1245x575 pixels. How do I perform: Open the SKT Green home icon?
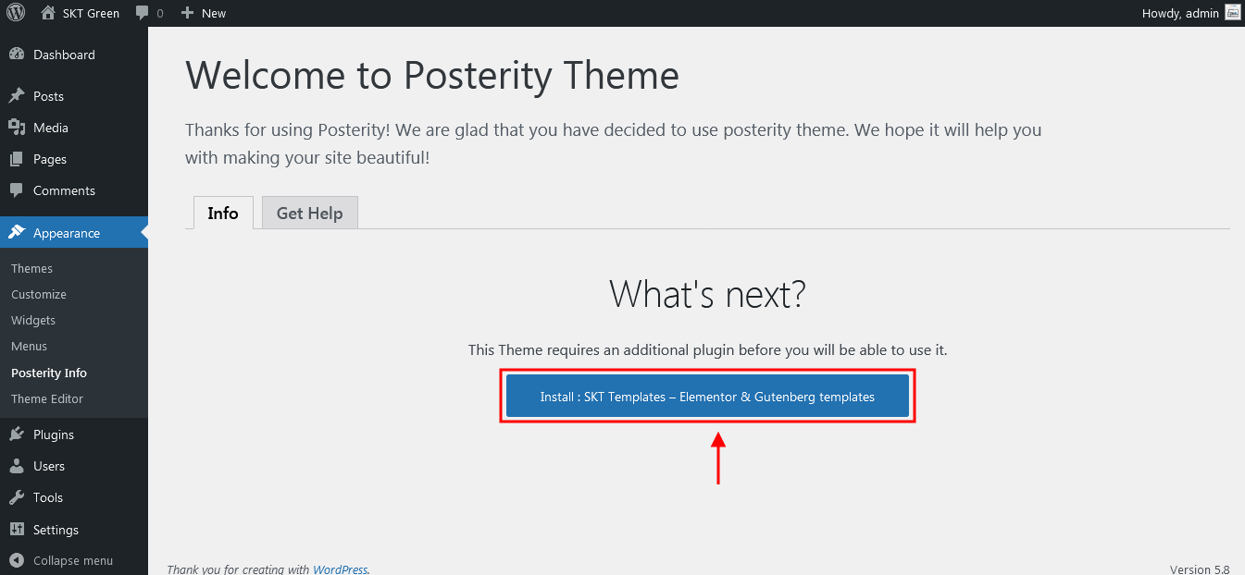[x=48, y=13]
